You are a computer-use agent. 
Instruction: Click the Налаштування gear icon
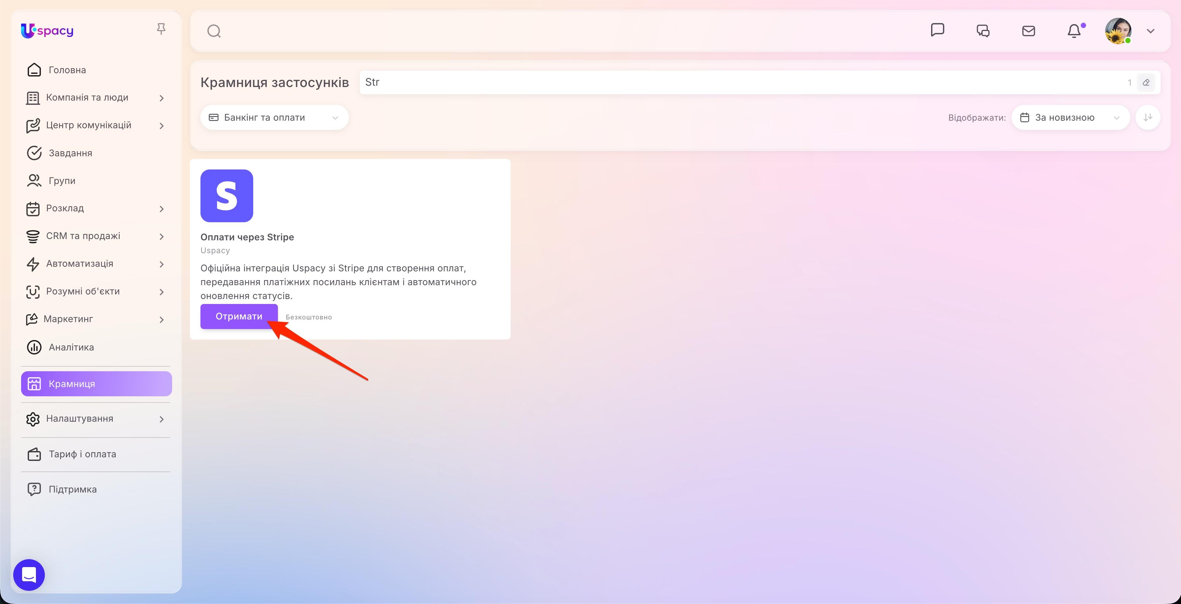coord(33,419)
